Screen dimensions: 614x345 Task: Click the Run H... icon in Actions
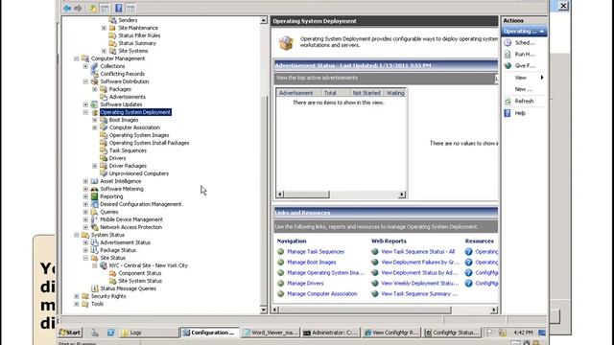(508, 55)
